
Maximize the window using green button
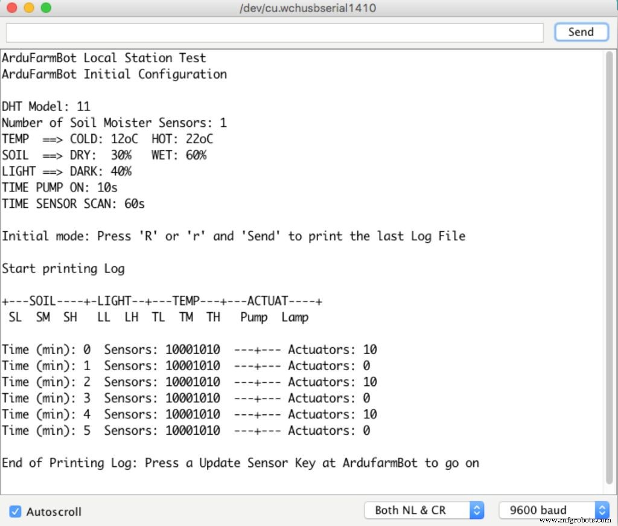click(45, 8)
